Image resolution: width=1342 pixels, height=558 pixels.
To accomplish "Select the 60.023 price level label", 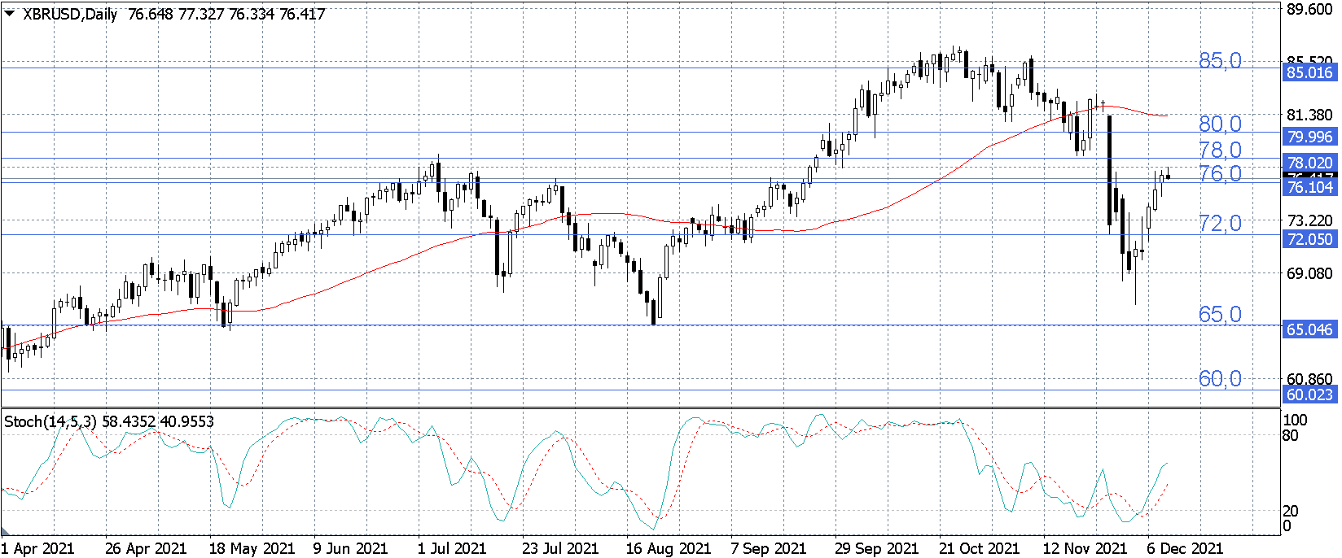I will click(x=1309, y=395).
